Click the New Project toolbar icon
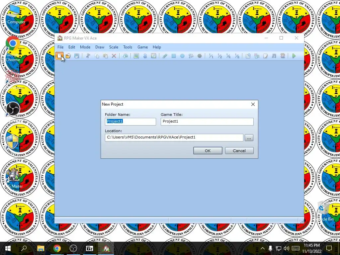 [x=59, y=56]
